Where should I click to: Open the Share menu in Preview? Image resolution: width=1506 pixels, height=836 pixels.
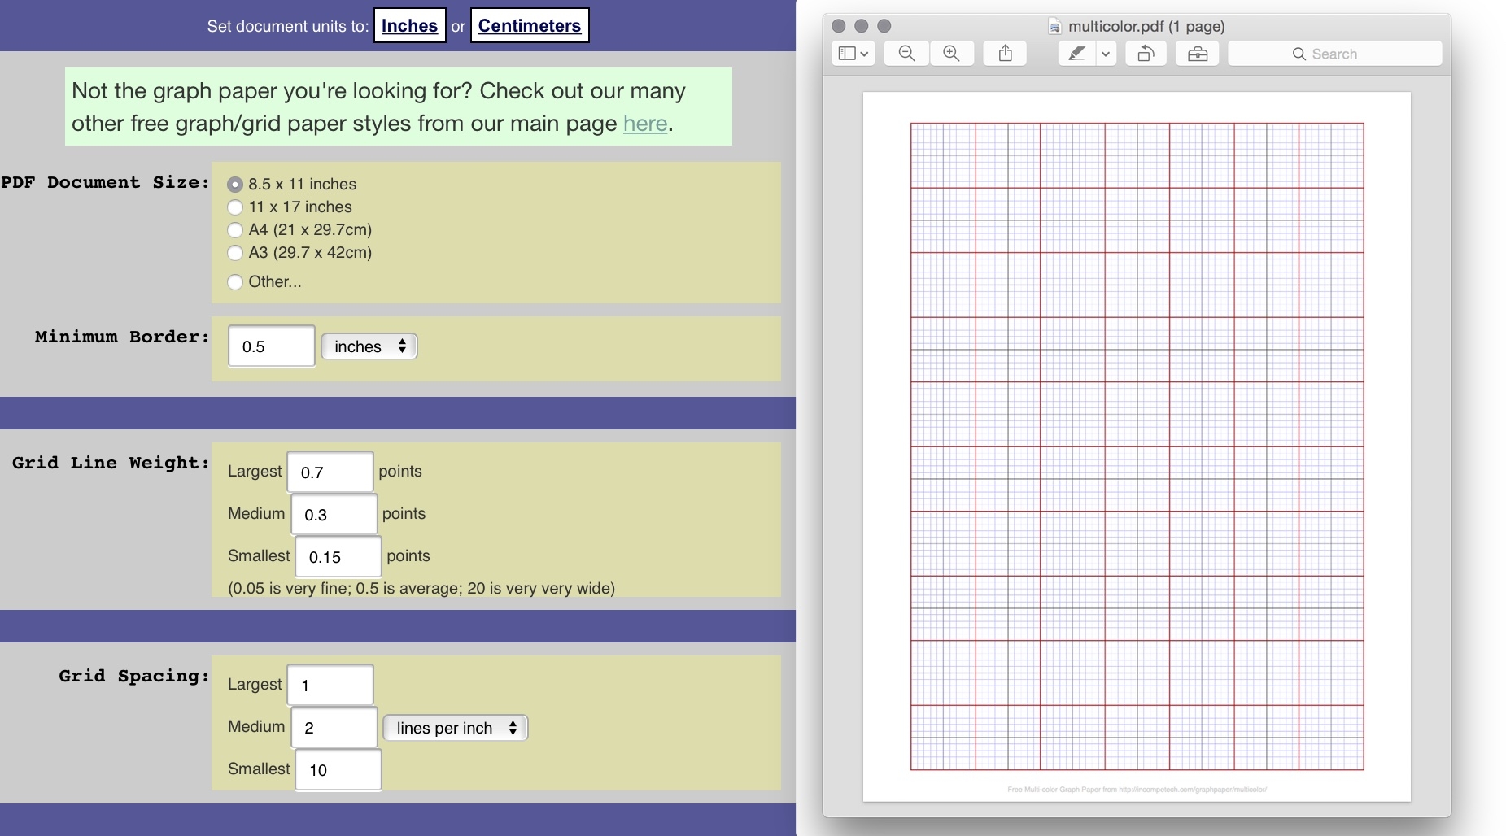pos(1006,54)
